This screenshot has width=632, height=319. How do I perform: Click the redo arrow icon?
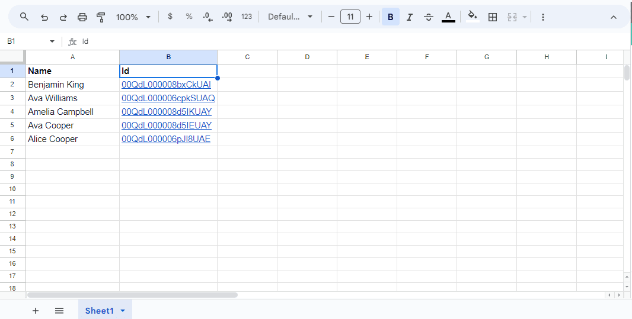pyautogui.click(x=63, y=17)
